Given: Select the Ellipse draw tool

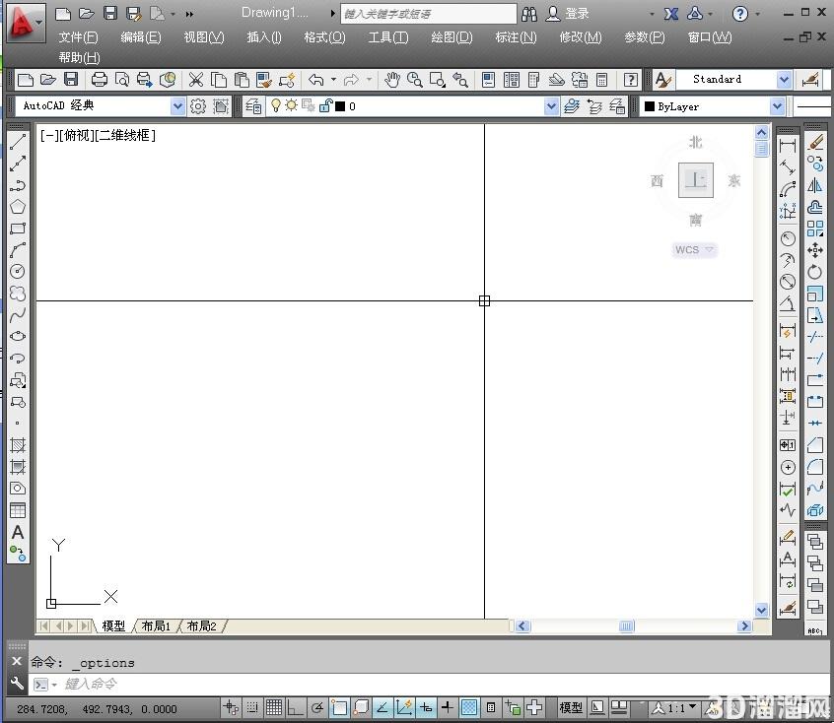Looking at the screenshot, I should (18, 337).
